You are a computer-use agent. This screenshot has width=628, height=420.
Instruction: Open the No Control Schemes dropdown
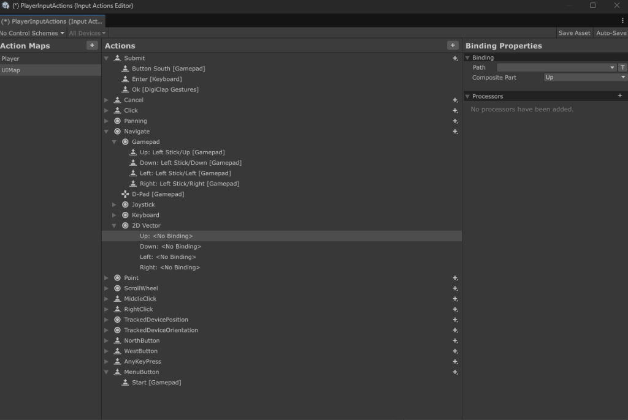pyautogui.click(x=32, y=33)
